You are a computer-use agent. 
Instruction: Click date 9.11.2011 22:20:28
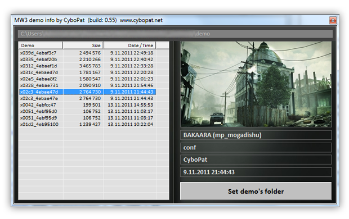pyautogui.click(x=132, y=72)
